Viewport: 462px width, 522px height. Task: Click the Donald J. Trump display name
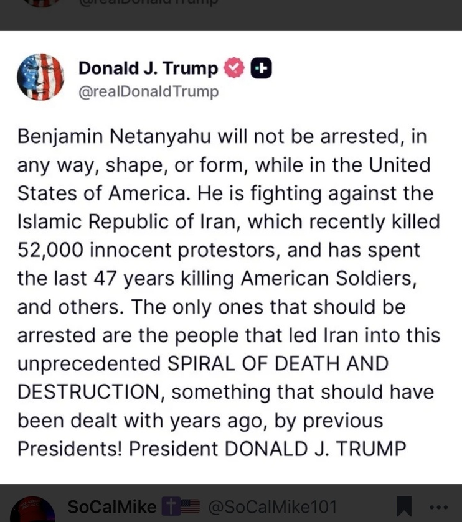pyautogui.click(x=148, y=68)
